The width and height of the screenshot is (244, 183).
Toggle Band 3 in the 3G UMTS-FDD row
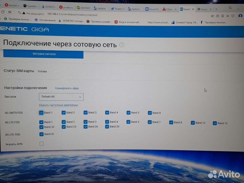(x=85, y=113)
